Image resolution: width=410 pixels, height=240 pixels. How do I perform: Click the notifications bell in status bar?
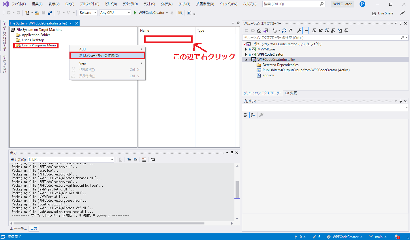[x=397, y=237]
